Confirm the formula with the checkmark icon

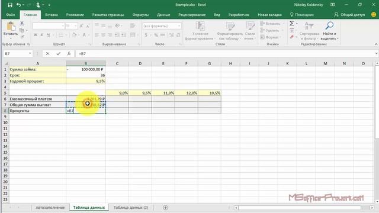click(x=58, y=54)
